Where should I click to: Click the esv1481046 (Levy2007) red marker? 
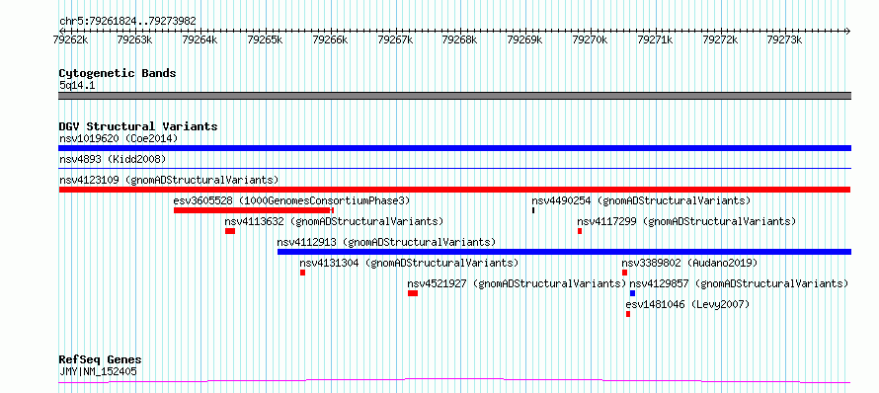[628, 314]
